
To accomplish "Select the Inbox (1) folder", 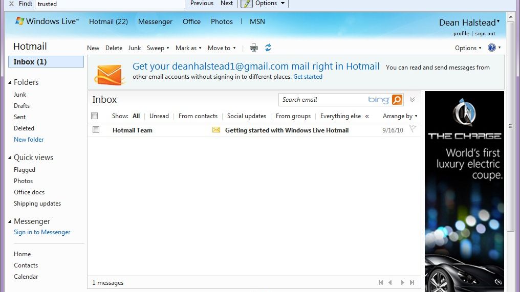I will point(46,62).
